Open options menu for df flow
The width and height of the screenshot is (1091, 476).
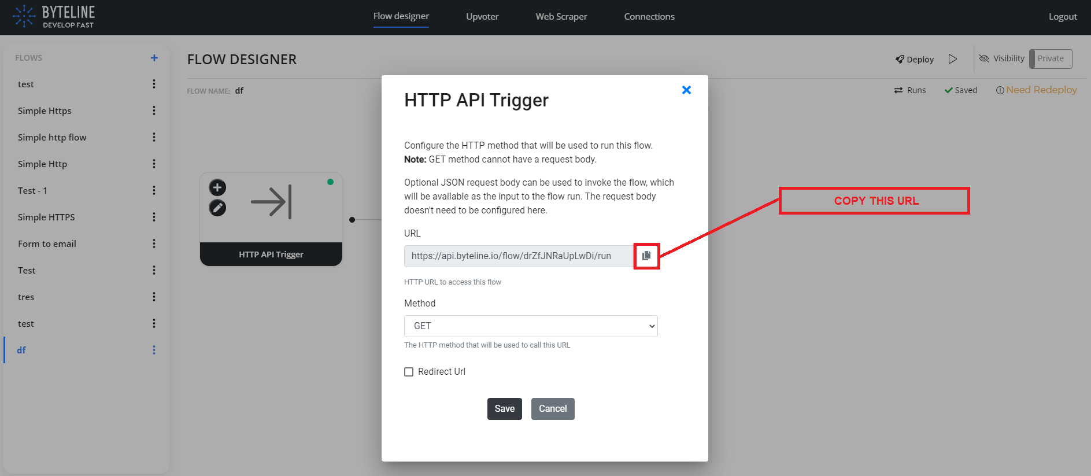pyautogui.click(x=154, y=350)
